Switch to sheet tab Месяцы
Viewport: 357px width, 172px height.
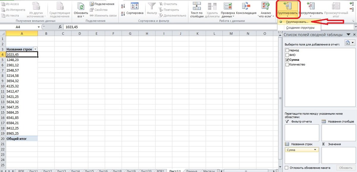pos(209,171)
